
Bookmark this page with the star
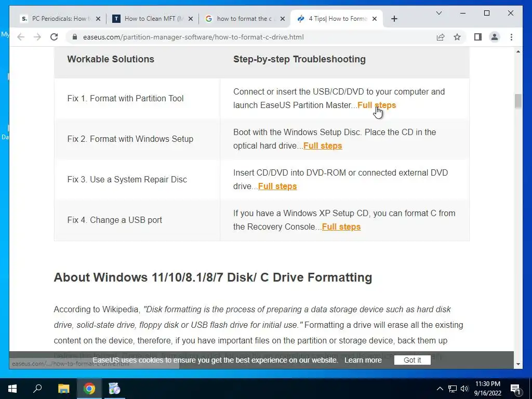tap(457, 37)
